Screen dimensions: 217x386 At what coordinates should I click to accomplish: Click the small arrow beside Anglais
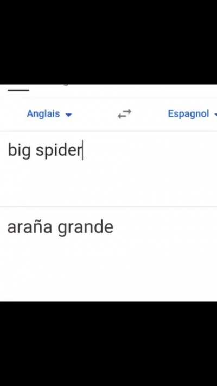pyautogui.click(x=69, y=115)
